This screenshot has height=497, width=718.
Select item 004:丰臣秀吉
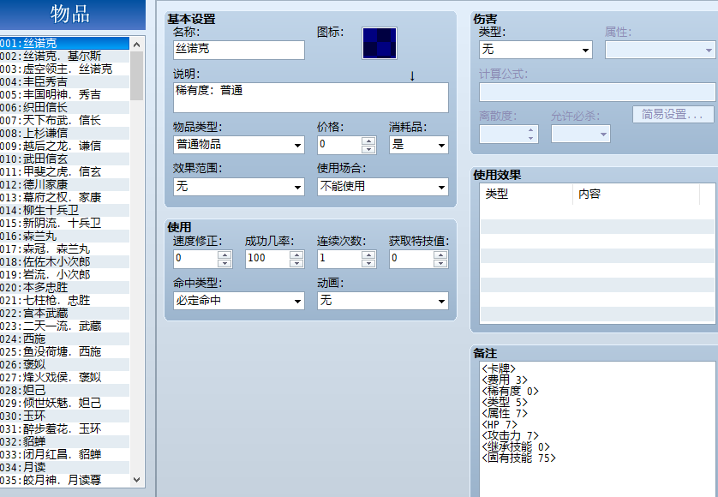coord(64,81)
